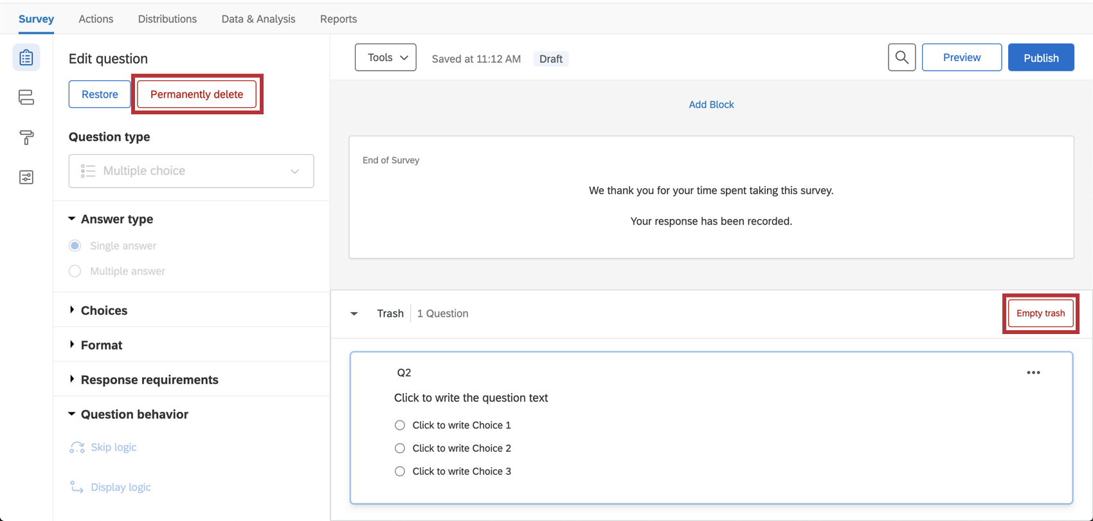
Task: Click Q2 question text to edit
Action: [x=471, y=398]
